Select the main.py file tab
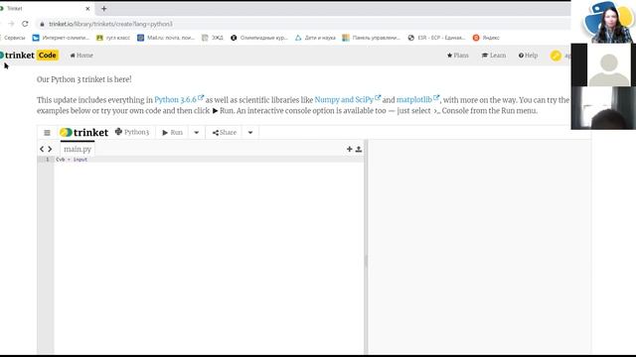Screen dimensions: 636x357 tap(78, 149)
